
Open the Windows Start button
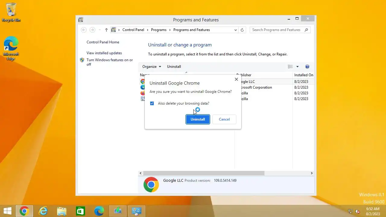pyautogui.click(x=8, y=211)
